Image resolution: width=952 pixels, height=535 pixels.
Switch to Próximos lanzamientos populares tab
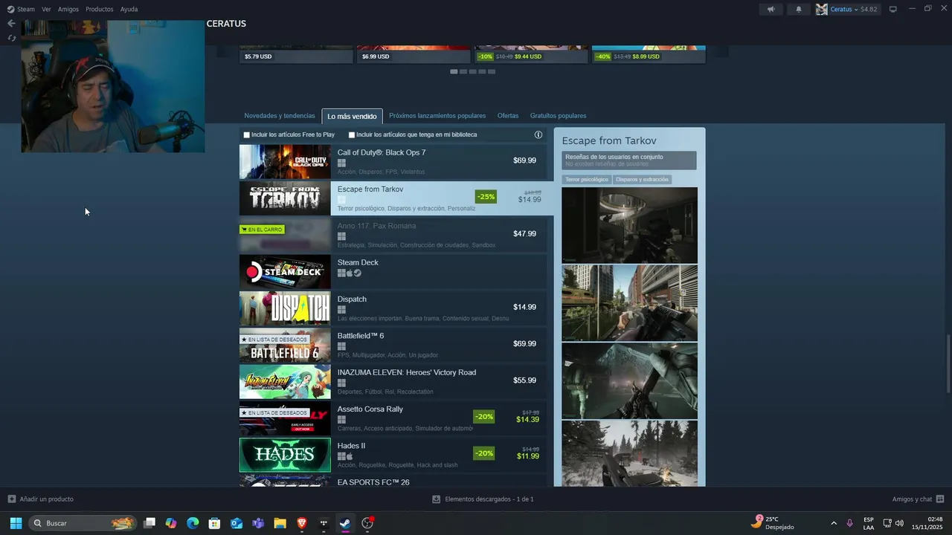click(x=437, y=116)
